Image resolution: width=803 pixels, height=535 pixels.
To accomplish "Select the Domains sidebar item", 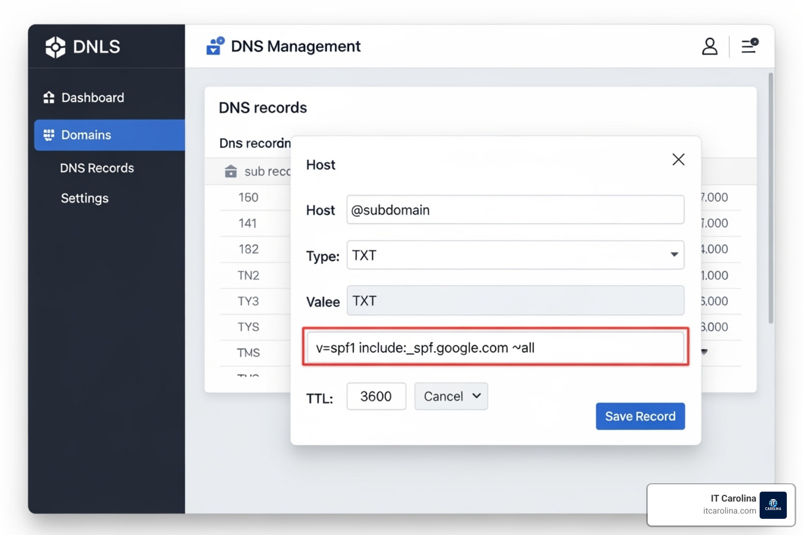I will click(x=86, y=135).
